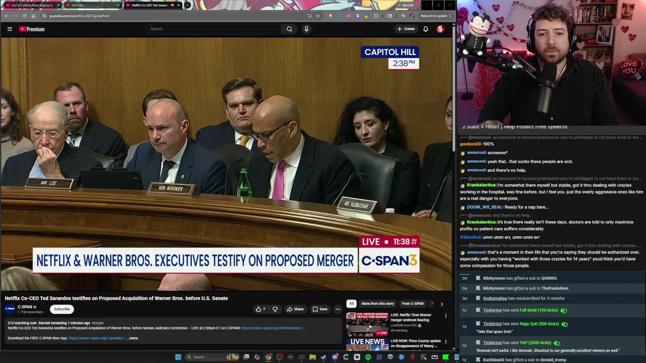Share the video

tap(295, 309)
